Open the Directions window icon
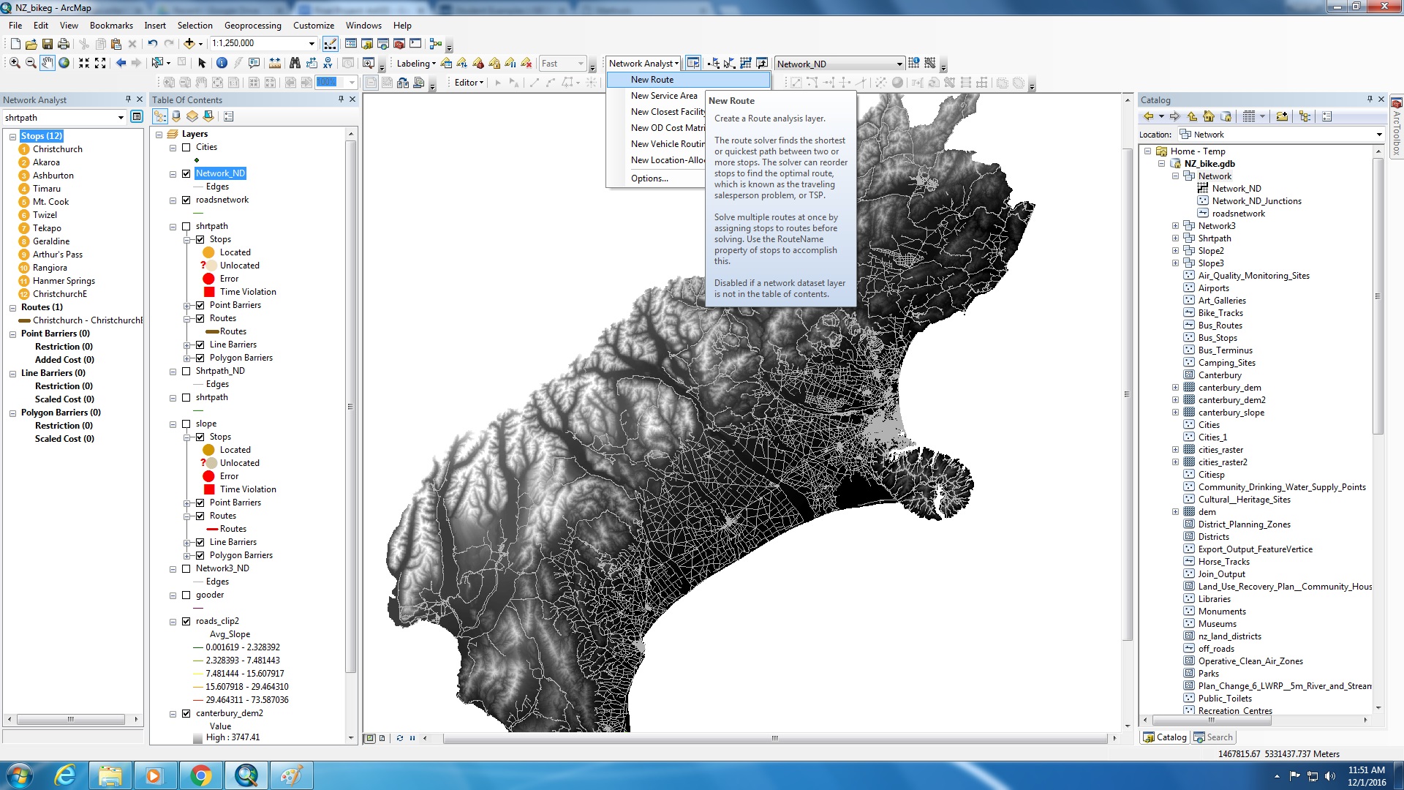 point(762,64)
